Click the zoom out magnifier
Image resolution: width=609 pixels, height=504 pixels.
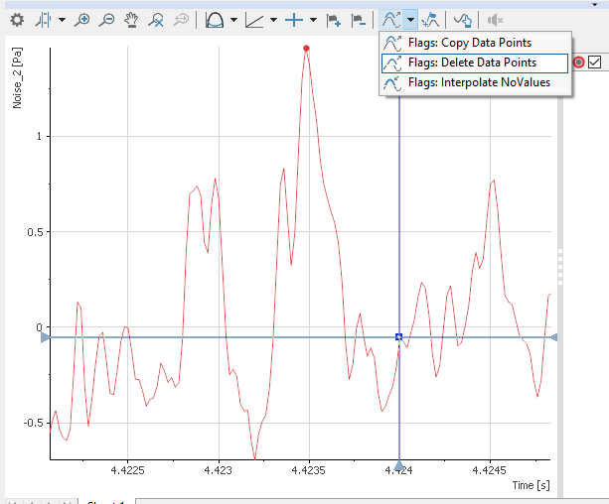(x=106, y=19)
